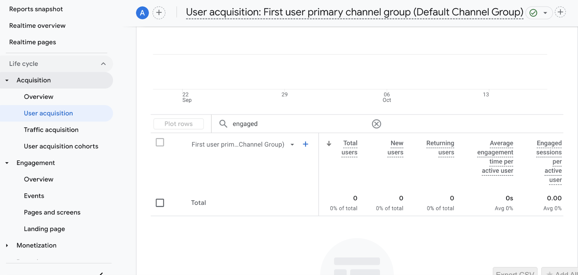Open the Engagement Overview report

(x=38, y=179)
